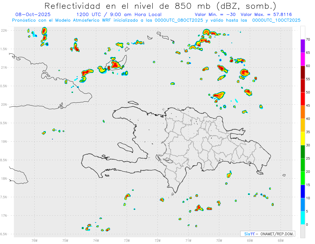This screenshot has height=244, width=315.
Task: Click the '76W' longitude label
Action: click(34, 240)
